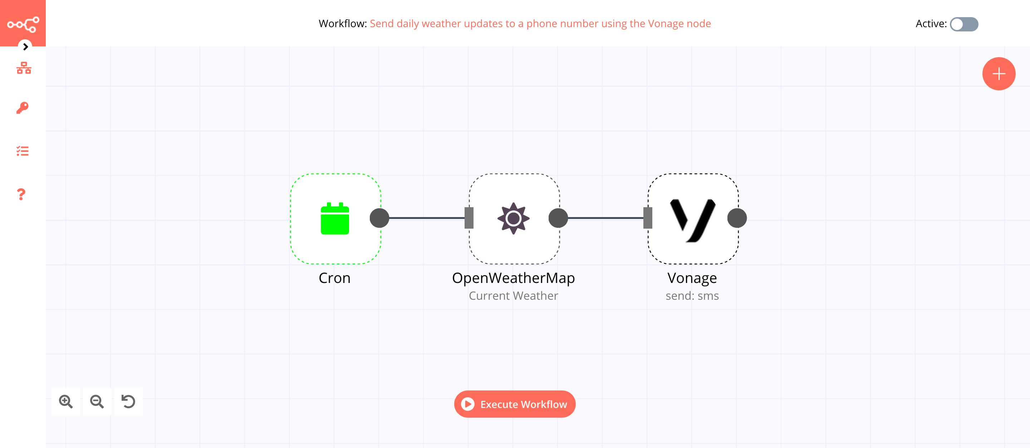Click the n8n logo icon top-left
This screenshot has height=448, width=1030.
23,24
